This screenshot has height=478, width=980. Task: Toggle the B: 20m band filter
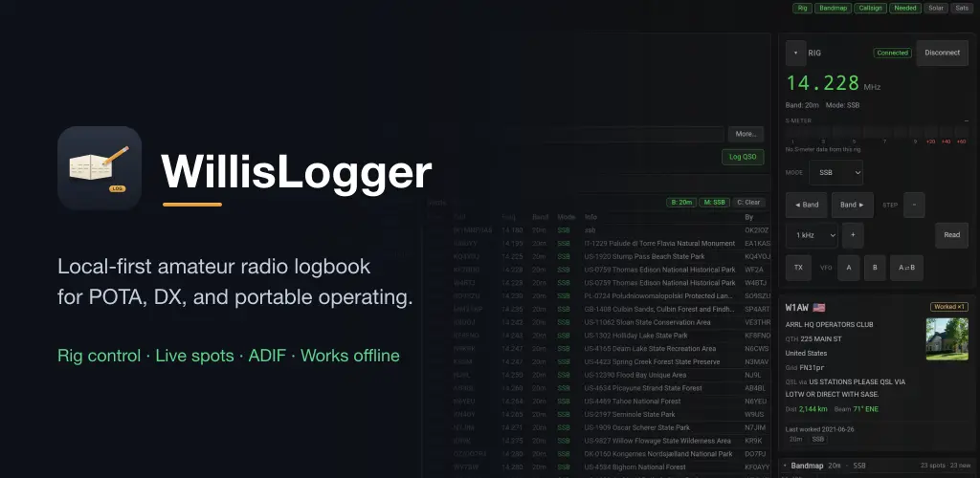click(x=680, y=202)
